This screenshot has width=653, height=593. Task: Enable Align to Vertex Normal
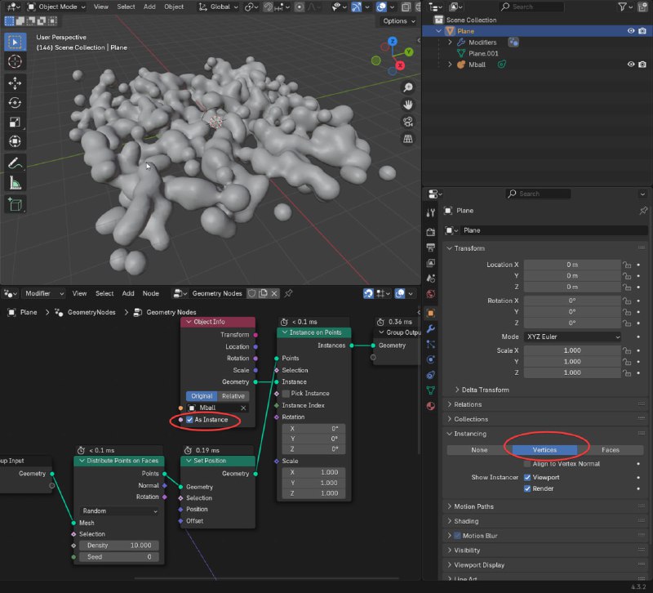click(x=527, y=464)
